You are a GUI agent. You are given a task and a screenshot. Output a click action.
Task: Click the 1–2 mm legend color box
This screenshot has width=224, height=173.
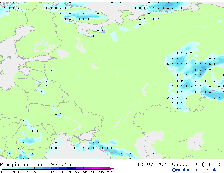(x=22, y=168)
